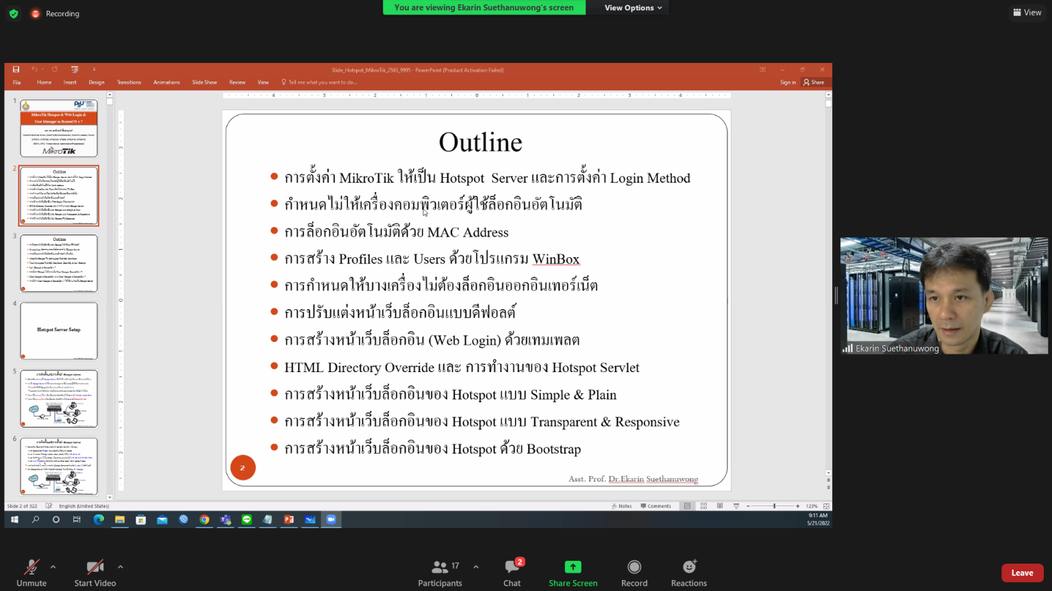This screenshot has width=1052, height=591.
Task: Toggle the Notes pane in PowerPoint
Action: [x=622, y=506]
